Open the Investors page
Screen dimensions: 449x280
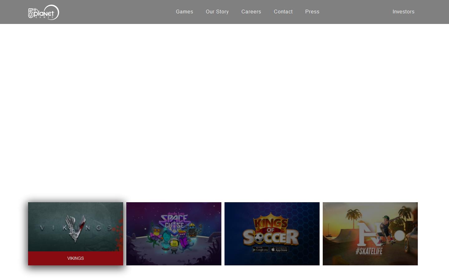[x=403, y=12]
